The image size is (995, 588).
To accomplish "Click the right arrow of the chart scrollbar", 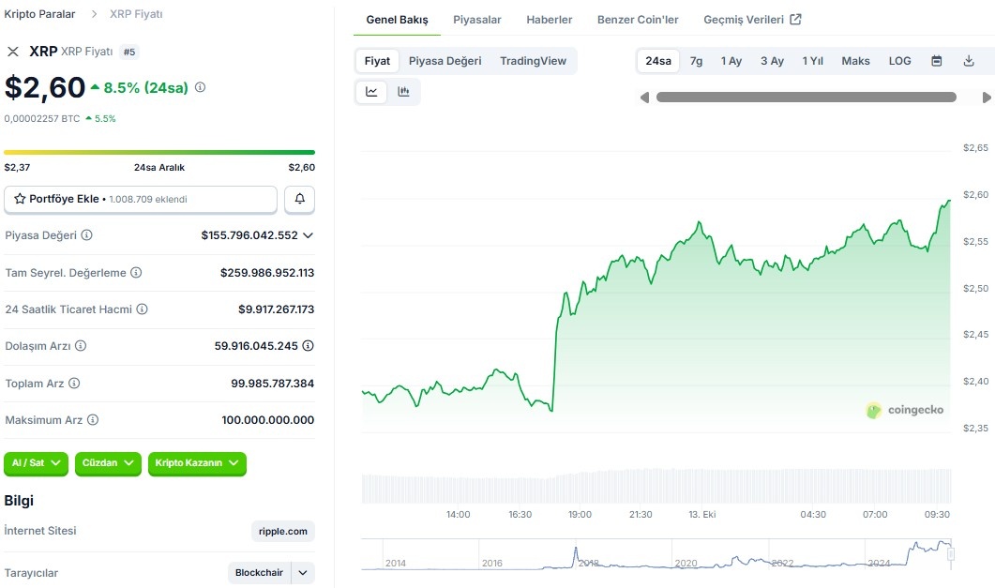I will point(987,97).
